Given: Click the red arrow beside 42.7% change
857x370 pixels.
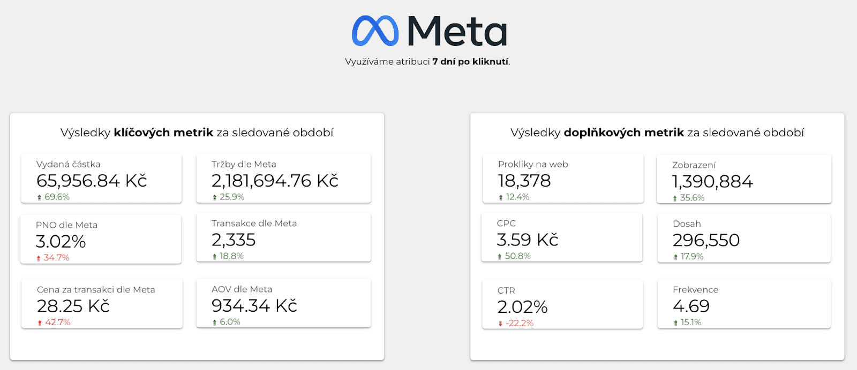Looking at the screenshot, I should pyautogui.click(x=40, y=323).
